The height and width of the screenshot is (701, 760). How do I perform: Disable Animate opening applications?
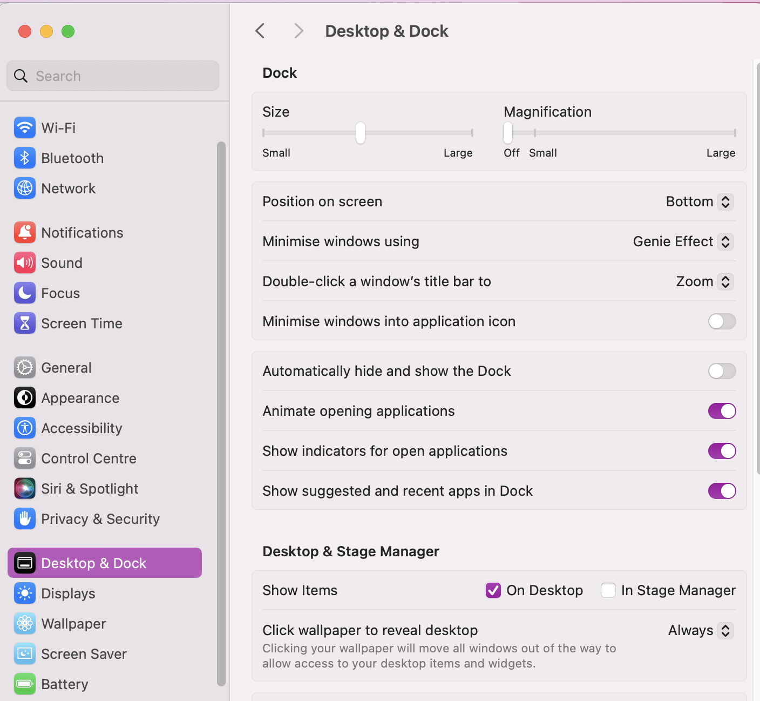(722, 411)
